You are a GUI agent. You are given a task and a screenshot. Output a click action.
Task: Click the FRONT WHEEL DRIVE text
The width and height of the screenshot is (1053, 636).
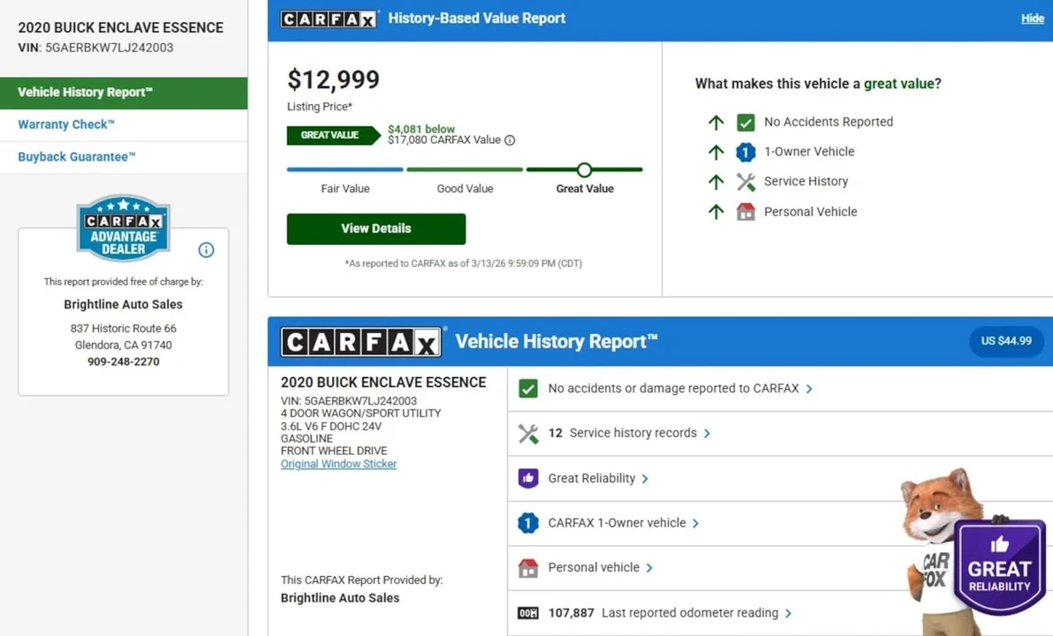pyautogui.click(x=334, y=451)
